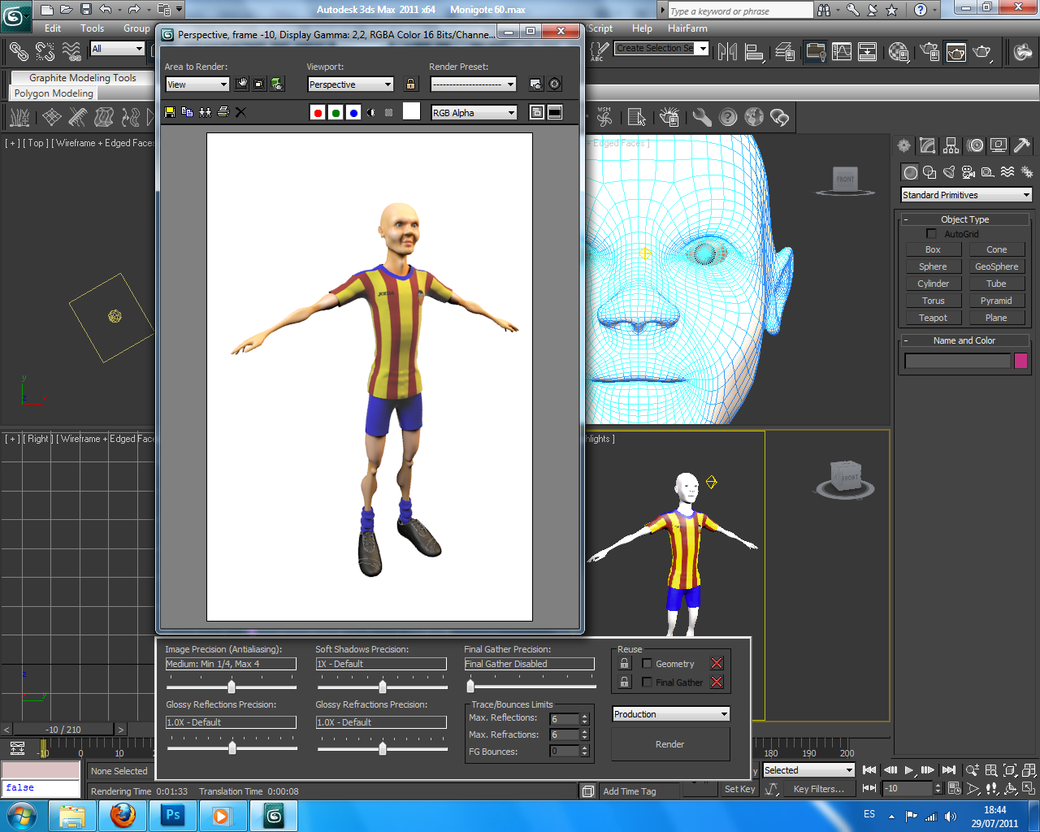Open the Viewport Perspective dropdown
Image resolution: width=1040 pixels, height=832 pixels.
350,84
